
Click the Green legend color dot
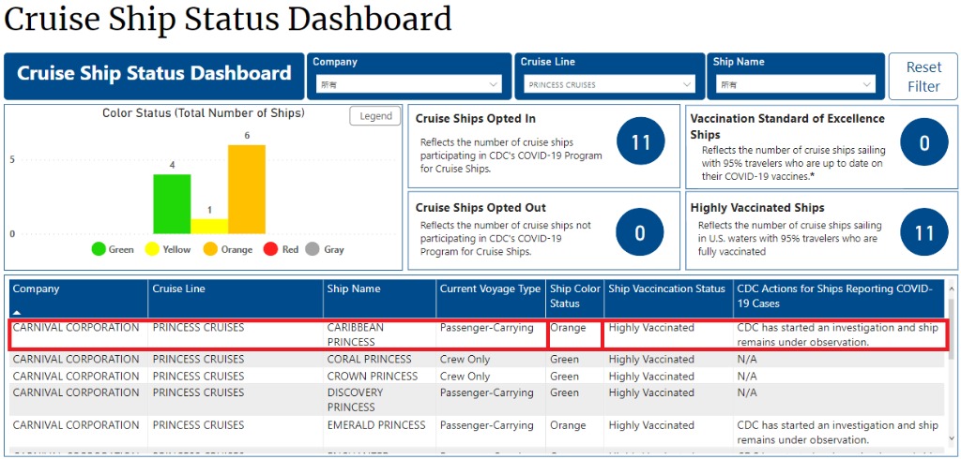[98, 250]
